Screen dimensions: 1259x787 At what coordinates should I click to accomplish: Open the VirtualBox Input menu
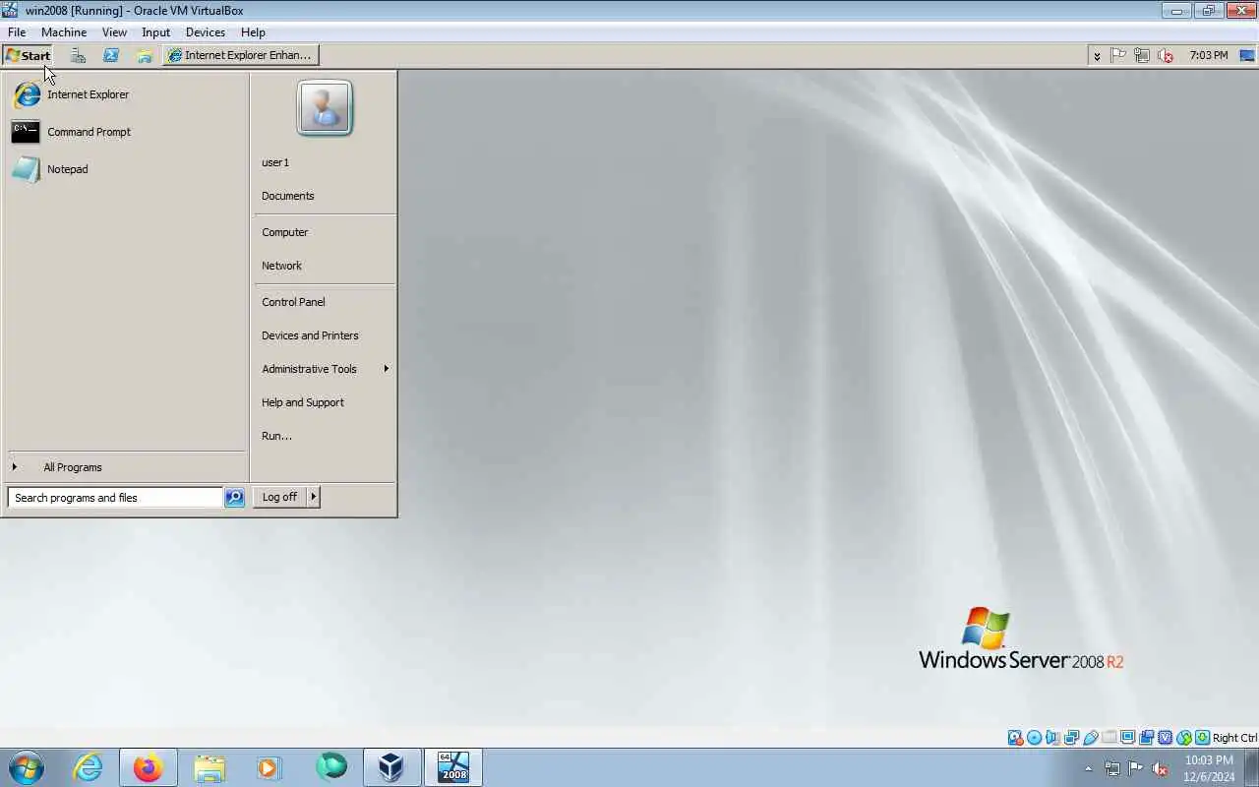click(x=155, y=32)
